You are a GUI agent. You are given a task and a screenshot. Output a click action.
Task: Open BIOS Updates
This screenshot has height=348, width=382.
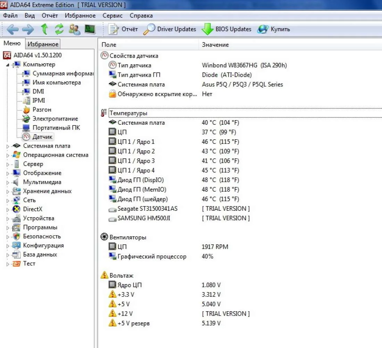pos(226,29)
